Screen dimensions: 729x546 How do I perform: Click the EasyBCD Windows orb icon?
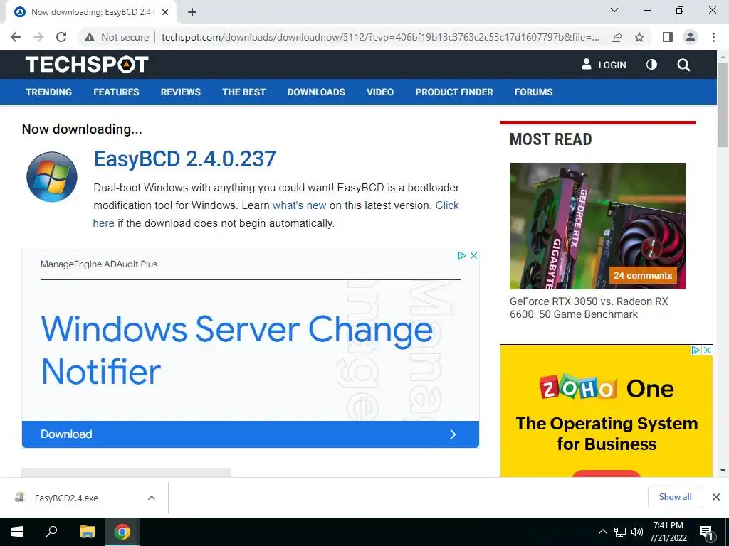point(51,176)
